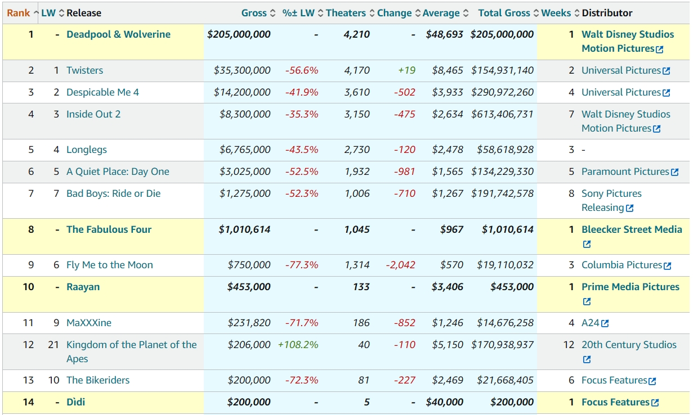Open external link icon in Dìdi row

pyautogui.click(x=655, y=403)
